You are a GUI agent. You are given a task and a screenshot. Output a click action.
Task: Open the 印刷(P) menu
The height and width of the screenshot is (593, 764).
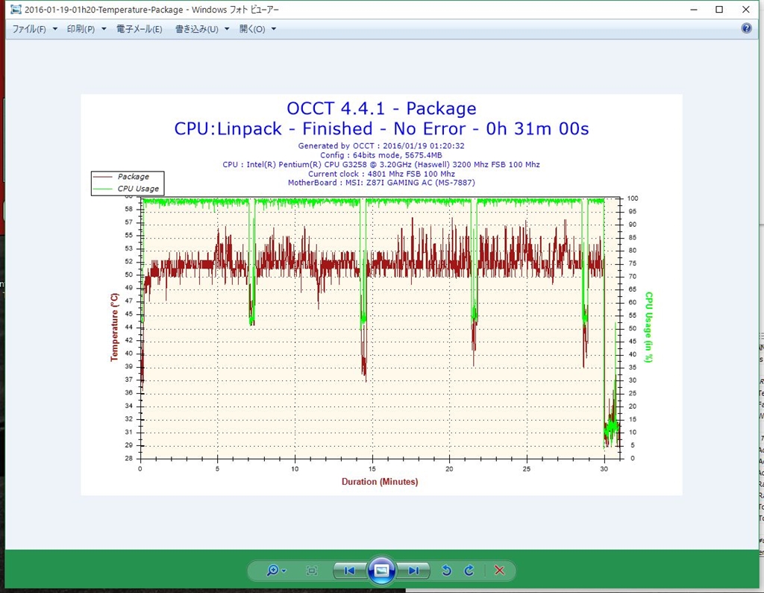click(81, 29)
